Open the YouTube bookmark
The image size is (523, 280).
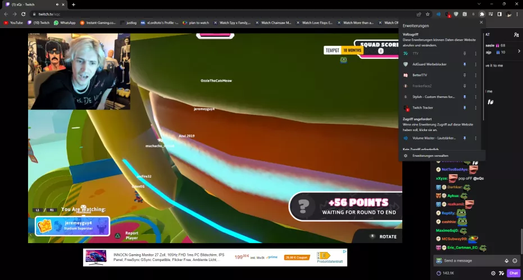(13, 23)
